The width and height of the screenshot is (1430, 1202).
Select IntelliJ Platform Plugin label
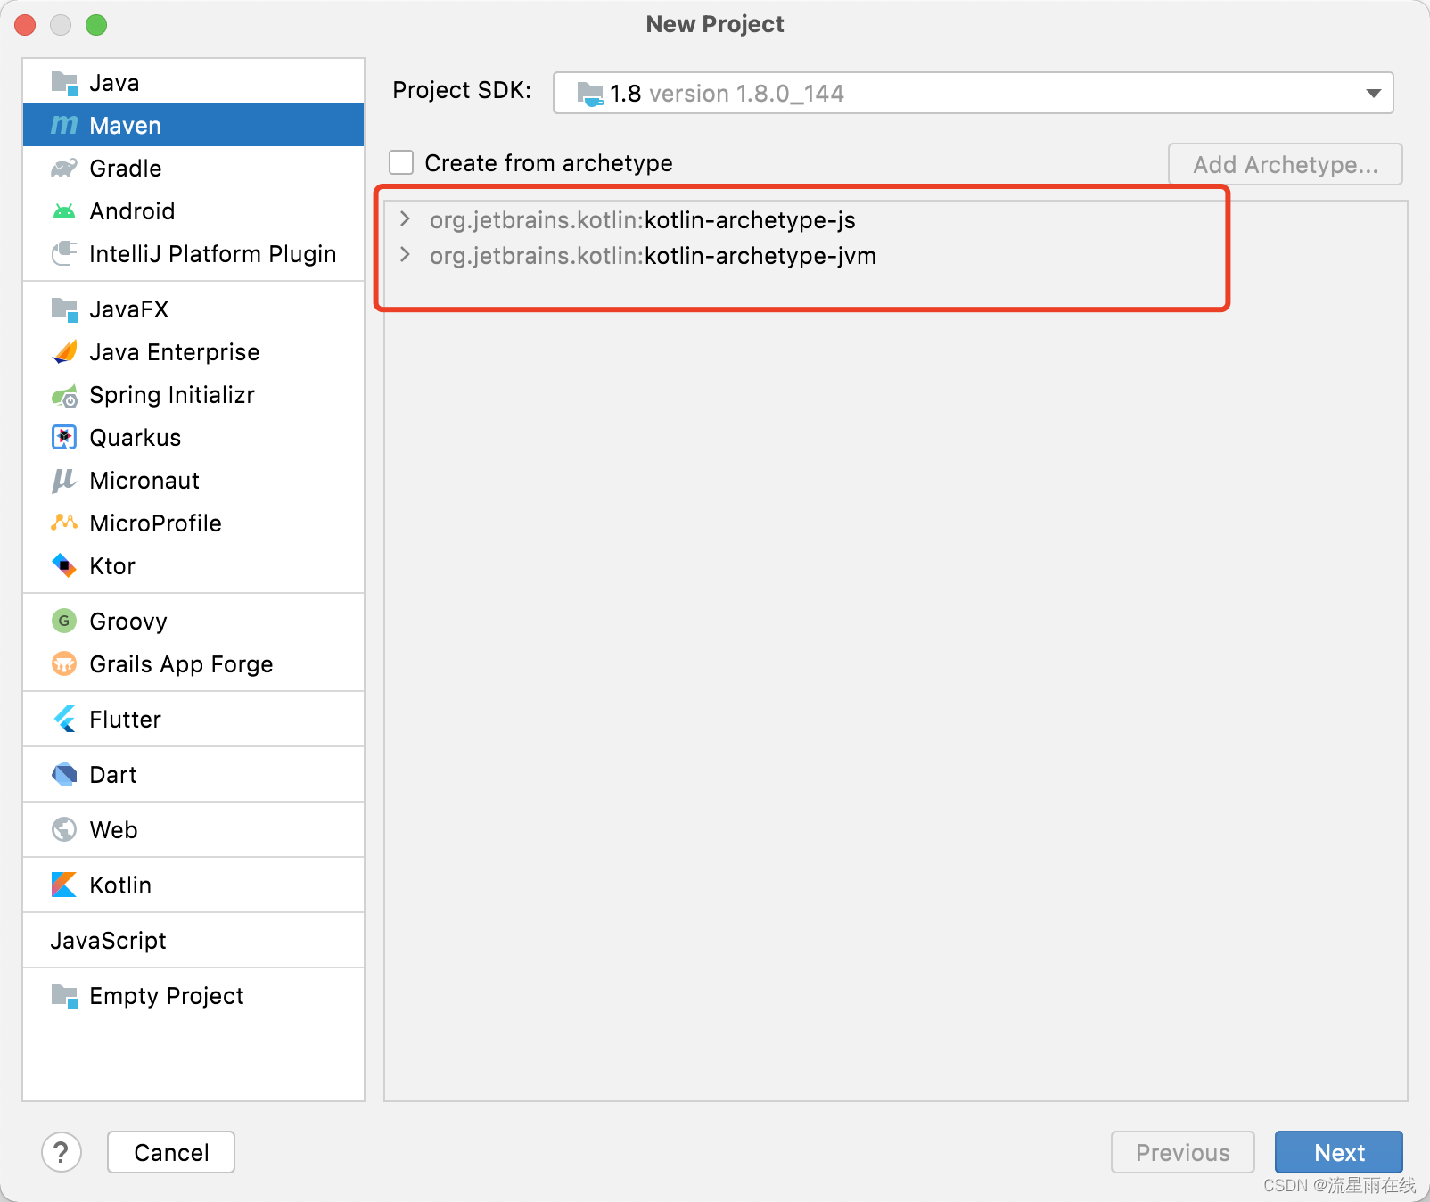point(213,254)
